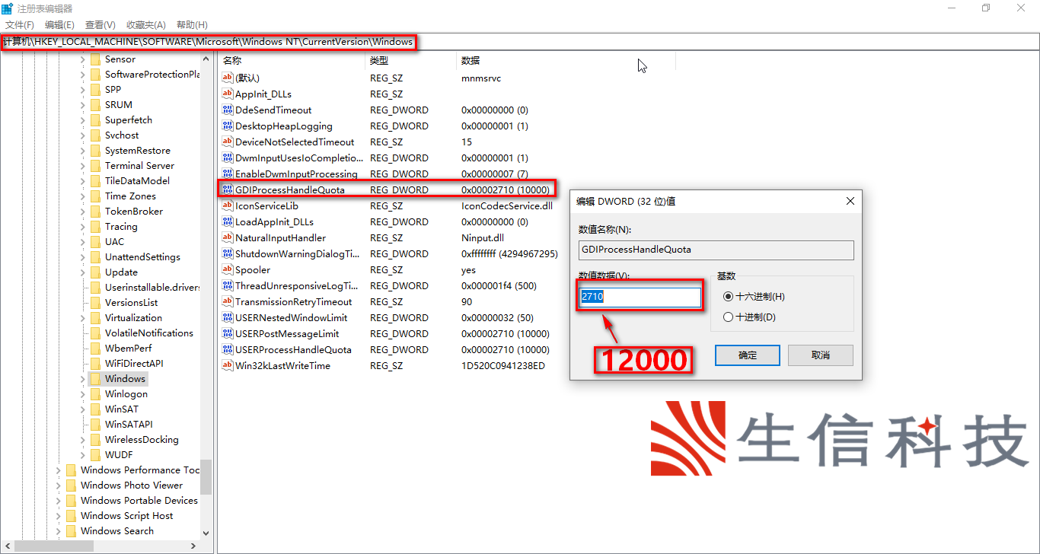This screenshot has height=554, width=1040.
Task: Click the 取消 button in the dialog
Action: tap(820, 355)
